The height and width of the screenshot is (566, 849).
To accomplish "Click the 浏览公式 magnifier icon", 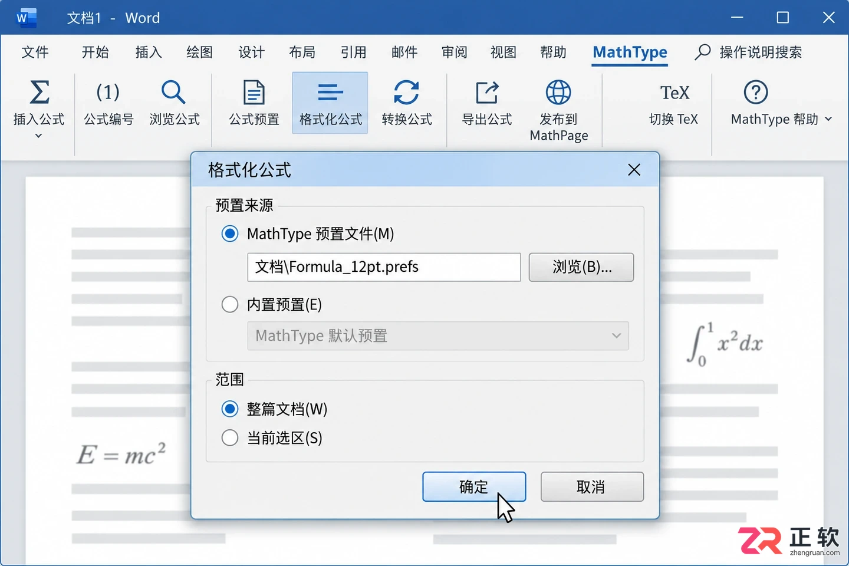I will 173,92.
